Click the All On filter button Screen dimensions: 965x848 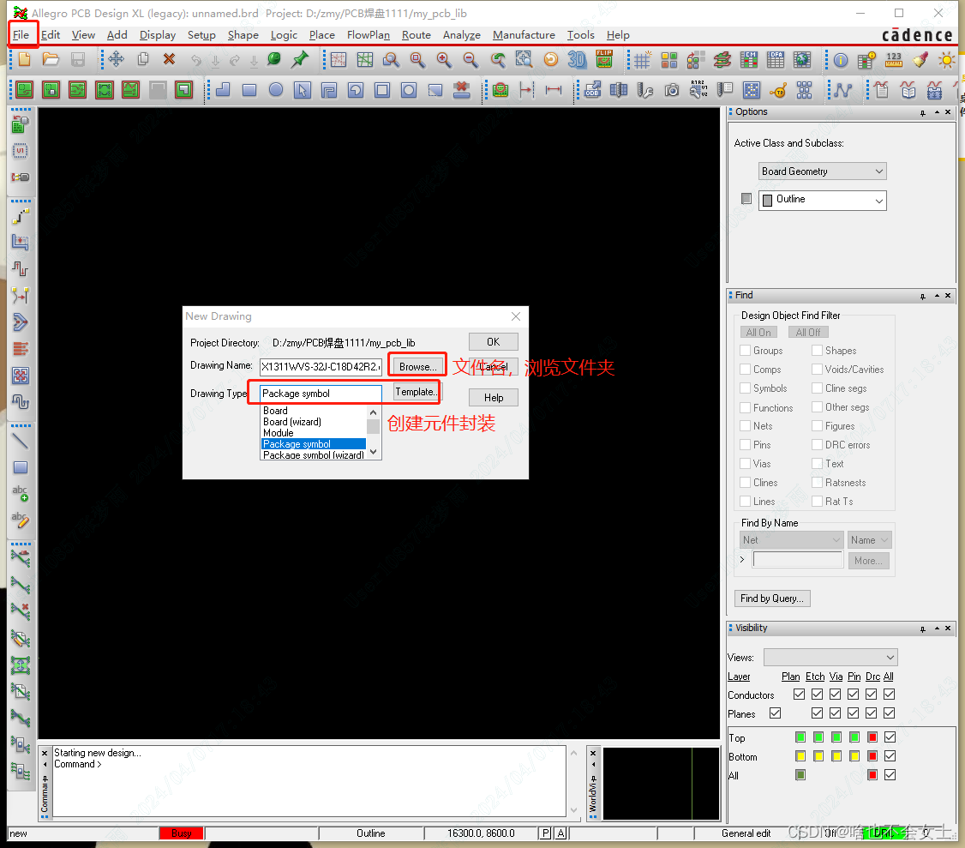pos(758,332)
